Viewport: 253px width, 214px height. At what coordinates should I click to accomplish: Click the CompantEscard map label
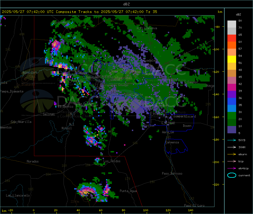[x=185, y=116]
